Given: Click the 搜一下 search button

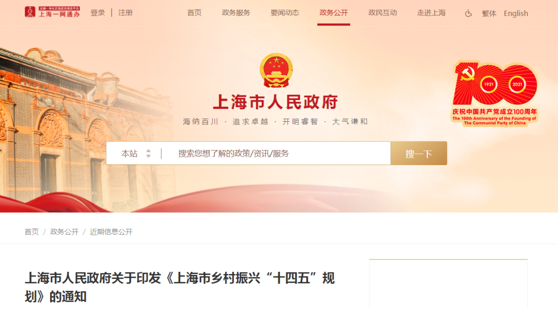Looking at the screenshot, I should [419, 153].
